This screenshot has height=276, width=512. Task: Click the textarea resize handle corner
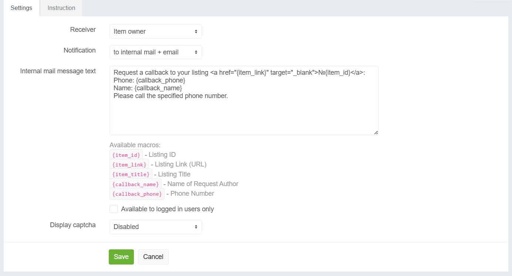[x=376, y=132]
